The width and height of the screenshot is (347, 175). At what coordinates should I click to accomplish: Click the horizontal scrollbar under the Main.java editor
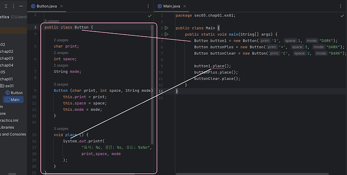point(252,174)
